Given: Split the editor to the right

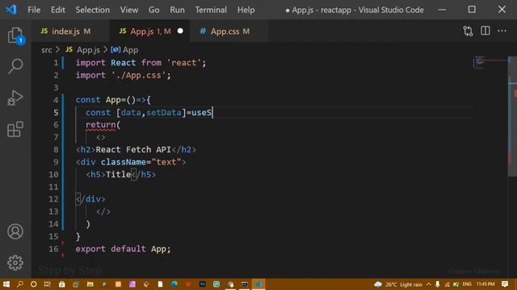Looking at the screenshot, I should tap(485, 31).
